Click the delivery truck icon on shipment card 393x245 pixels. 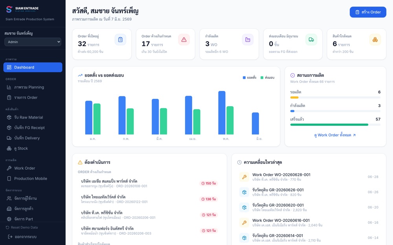pyautogui.click(x=311, y=40)
